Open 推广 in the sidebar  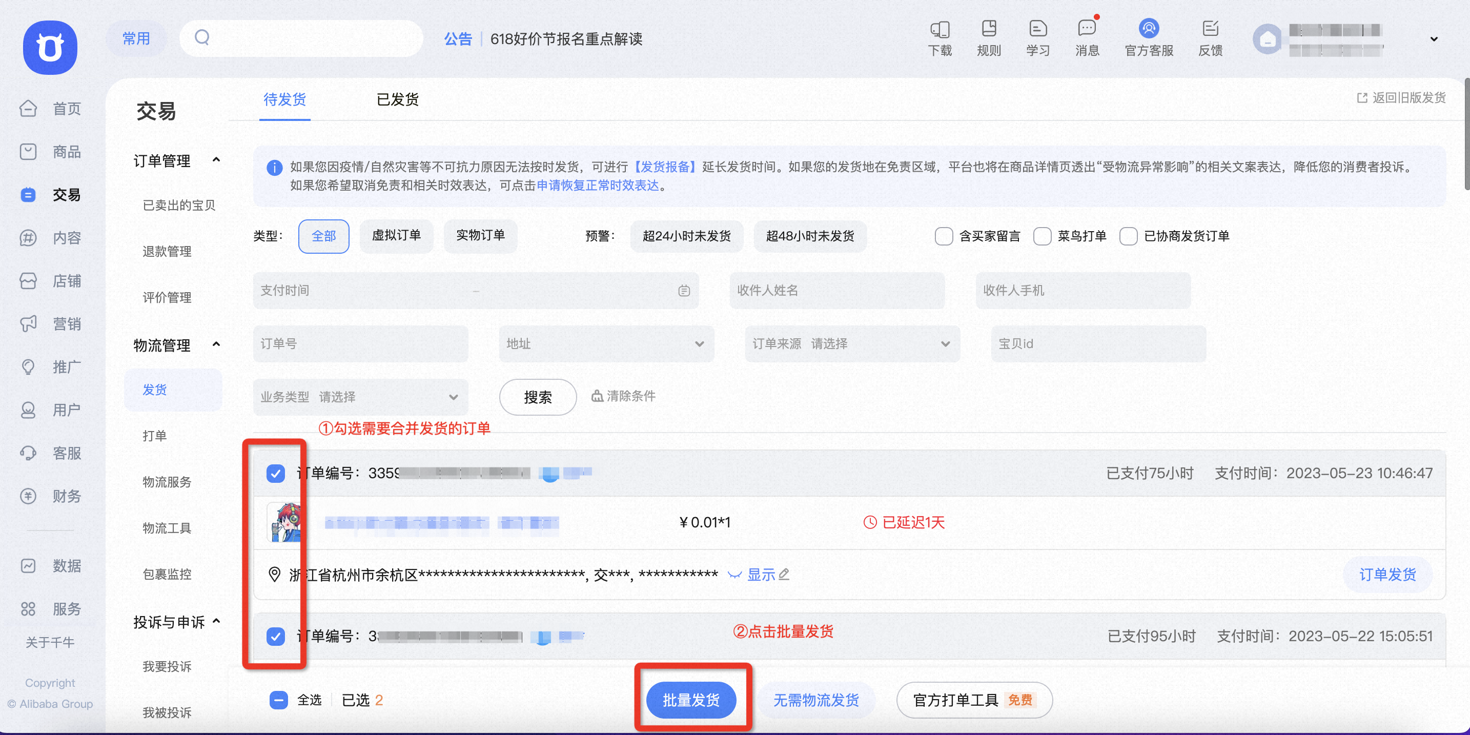point(50,366)
